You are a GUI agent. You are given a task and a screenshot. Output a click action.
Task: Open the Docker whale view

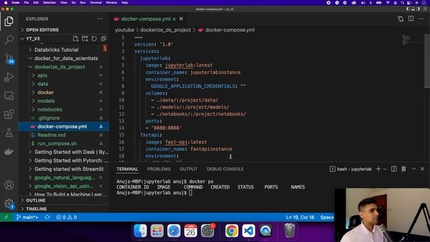click(9, 151)
